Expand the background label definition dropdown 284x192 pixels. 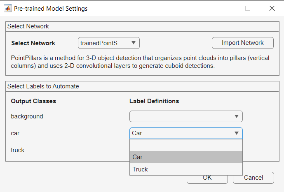(186, 116)
